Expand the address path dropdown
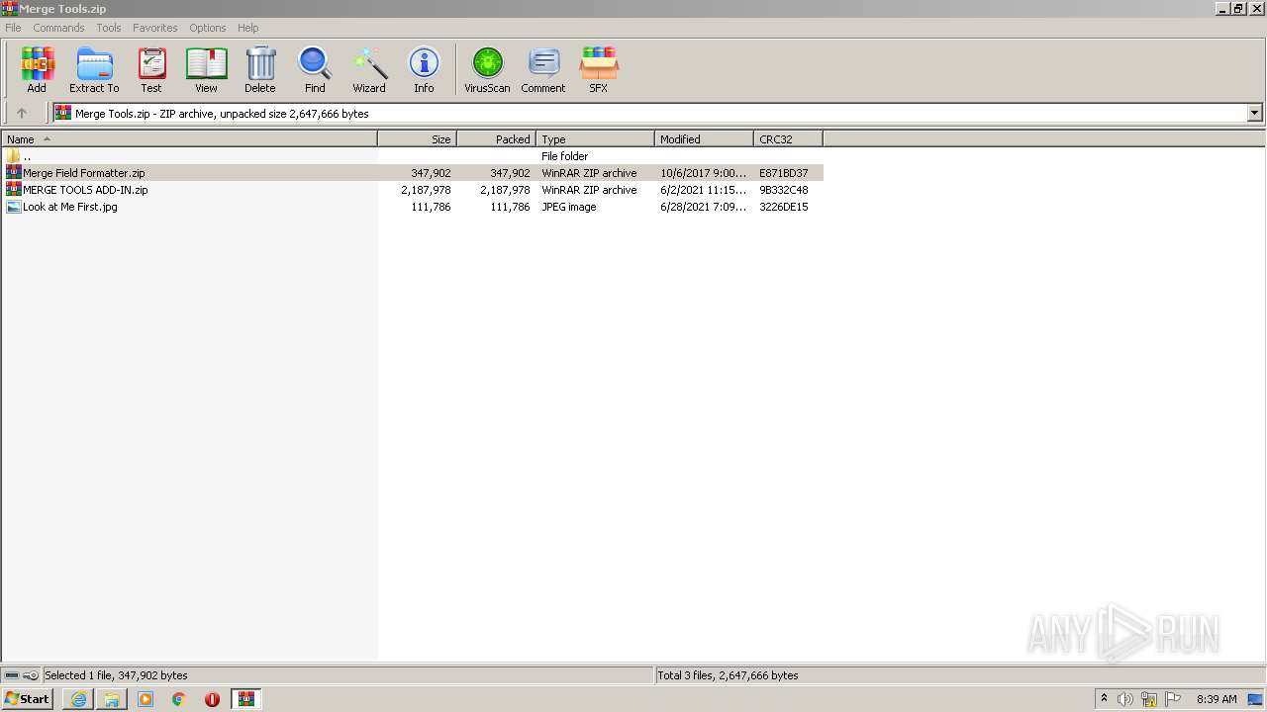 pyautogui.click(x=1254, y=113)
